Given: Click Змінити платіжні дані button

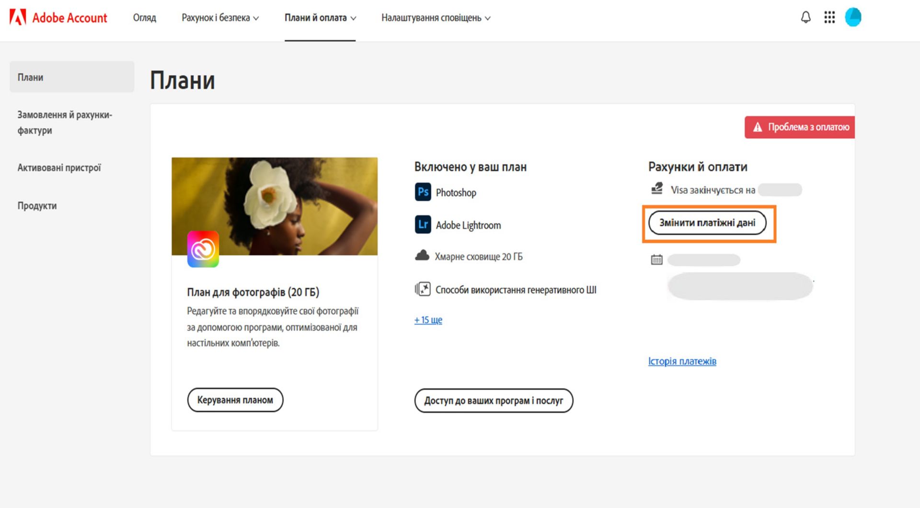Looking at the screenshot, I should click(708, 223).
